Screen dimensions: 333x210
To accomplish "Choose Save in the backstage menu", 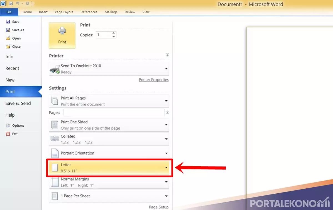I will pyautogui.click(x=13, y=22).
